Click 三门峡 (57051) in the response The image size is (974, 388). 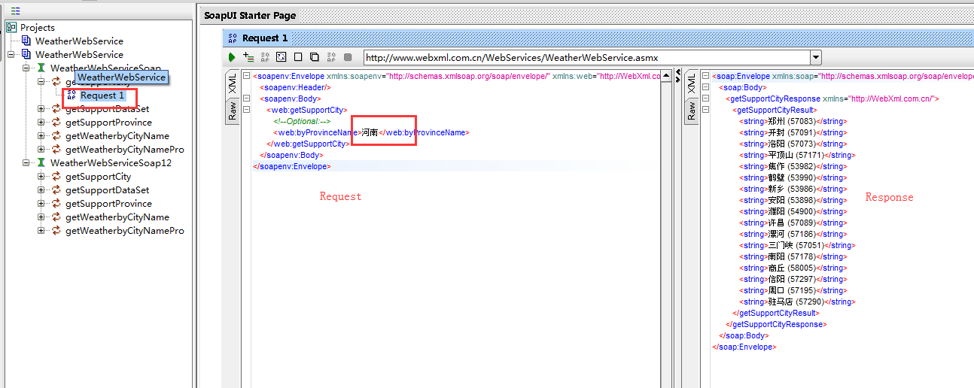click(795, 245)
